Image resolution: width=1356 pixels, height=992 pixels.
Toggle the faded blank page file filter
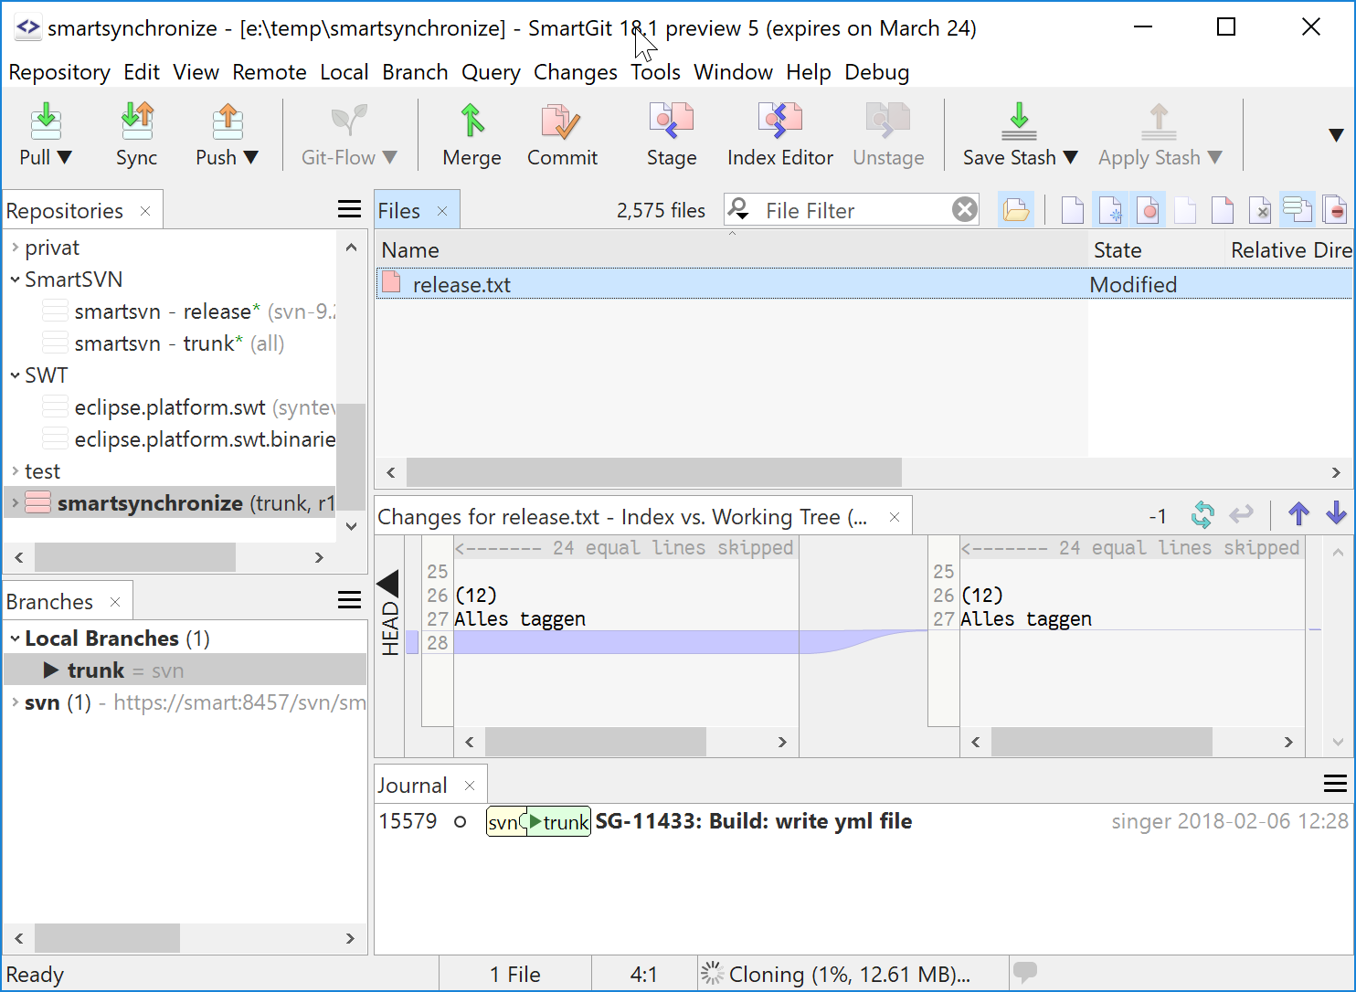1185,210
